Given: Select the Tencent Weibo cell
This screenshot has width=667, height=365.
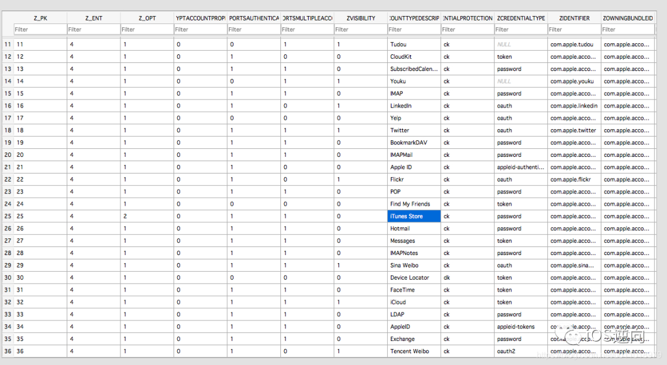Looking at the screenshot, I should coord(414,351).
